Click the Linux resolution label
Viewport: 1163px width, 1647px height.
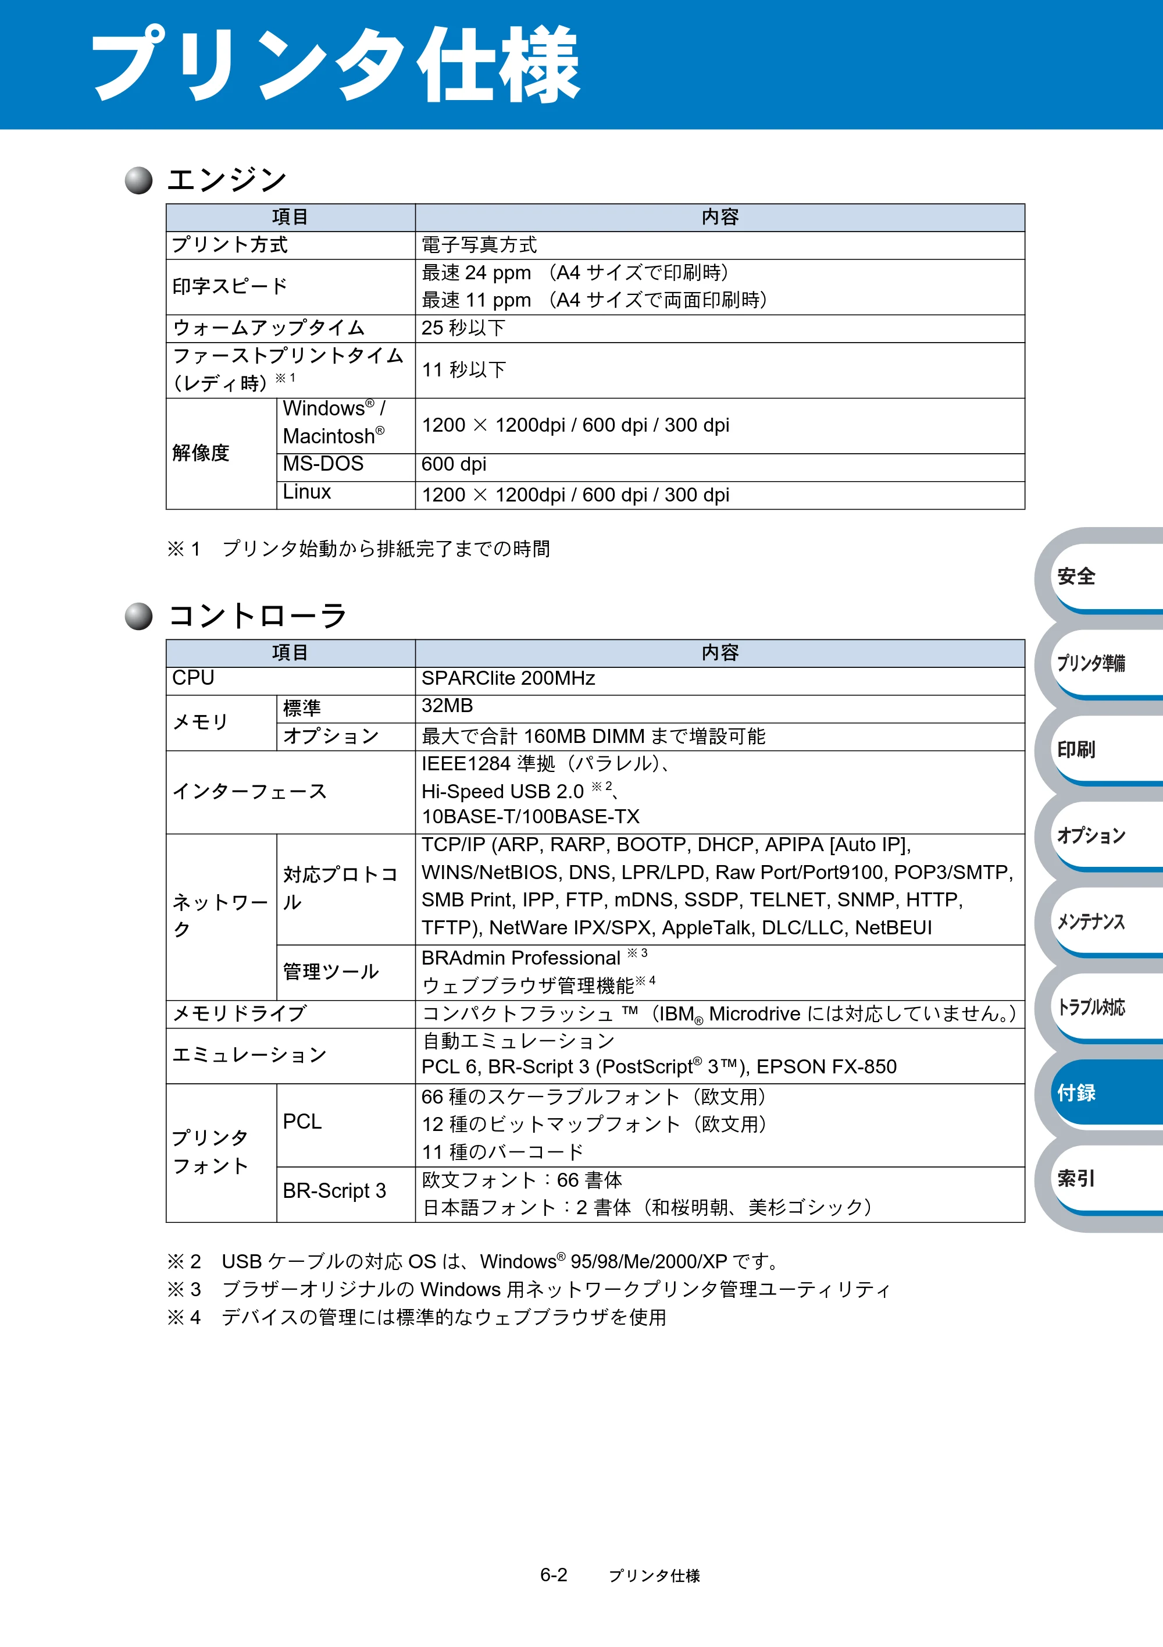click(307, 492)
